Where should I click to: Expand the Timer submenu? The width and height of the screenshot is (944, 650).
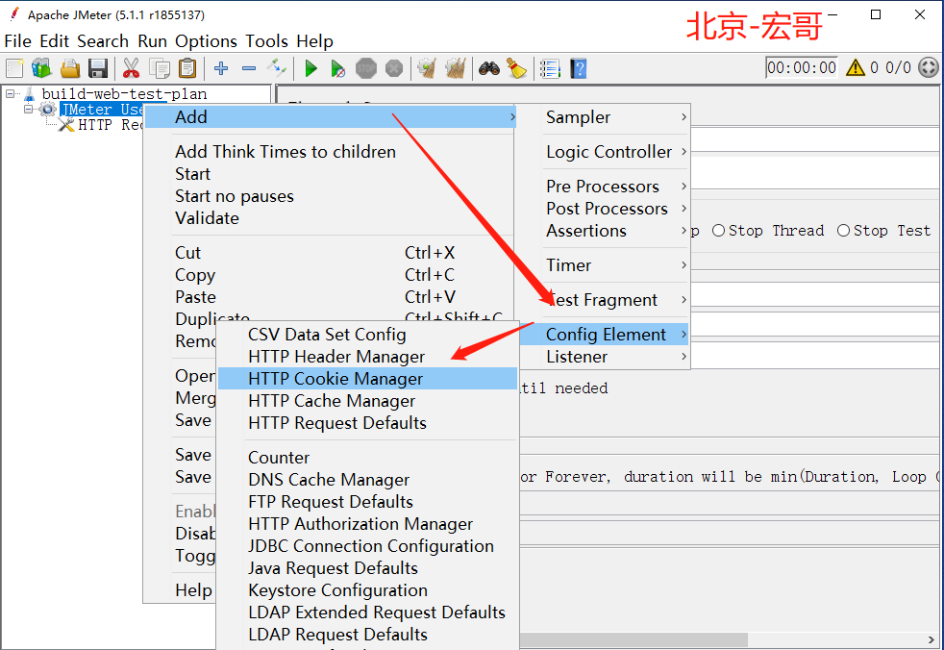615,265
